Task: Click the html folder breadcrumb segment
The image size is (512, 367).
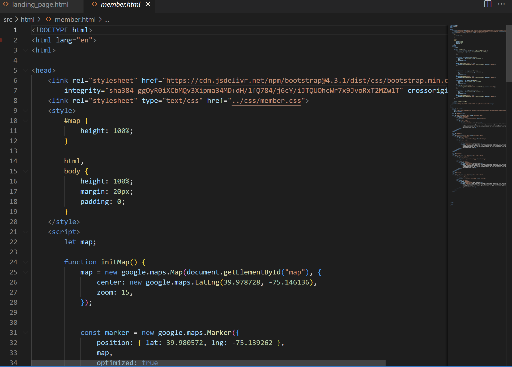Action: click(28, 20)
